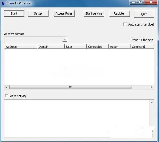This screenshot has height=142, width=159.
Task: Click the Core FTP Server title bar icon
Action: pos(3,3)
